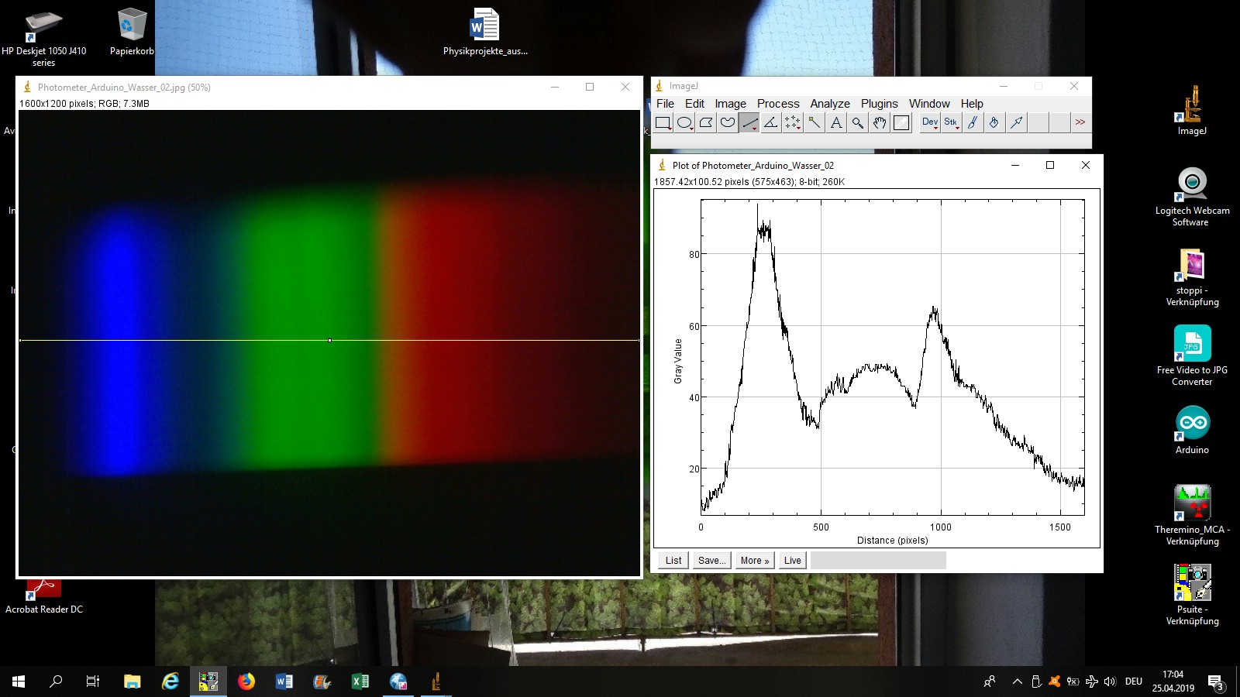Open the Physikprojekte_aus... Word document icon
The height and width of the screenshot is (697, 1240).
(485, 33)
